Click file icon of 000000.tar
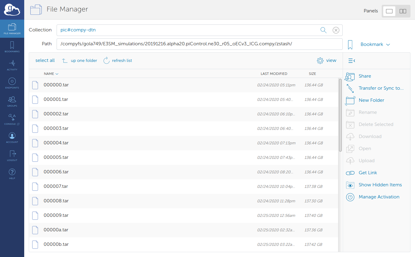Viewport: 415px width, 257px height. click(x=35, y=85)
